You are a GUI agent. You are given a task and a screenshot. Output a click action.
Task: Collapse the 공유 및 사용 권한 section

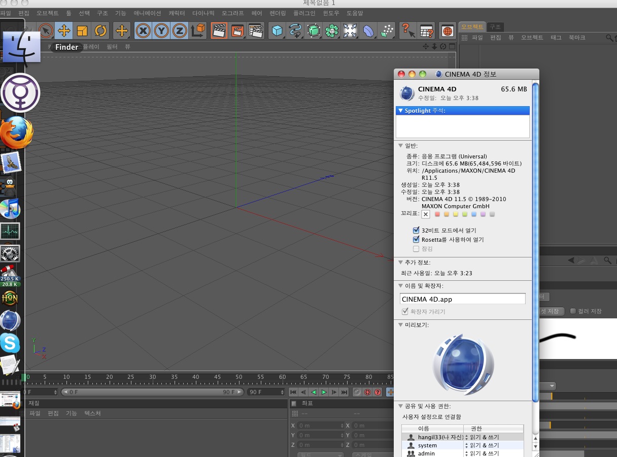click(401, 406)
